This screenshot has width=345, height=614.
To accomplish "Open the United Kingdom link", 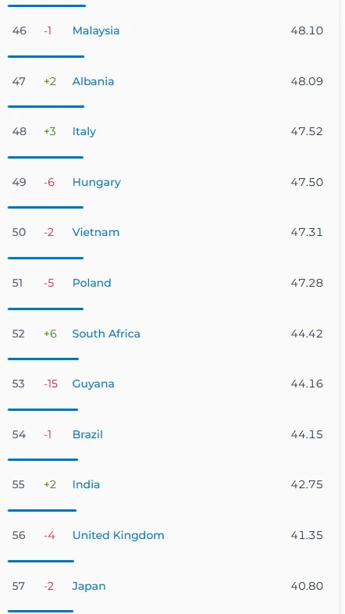I will point(118,535).
